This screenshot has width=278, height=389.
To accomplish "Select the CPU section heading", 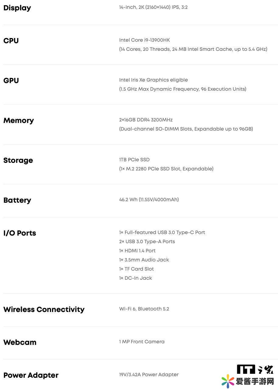I will click(x=11, y=41).
